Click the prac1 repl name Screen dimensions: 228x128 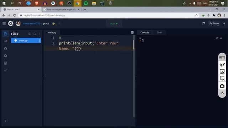pyautogui.click(x=46, y=23)
